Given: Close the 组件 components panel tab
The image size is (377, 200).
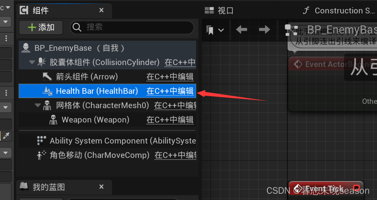Looking at the screenshot, I should [101, 11].
